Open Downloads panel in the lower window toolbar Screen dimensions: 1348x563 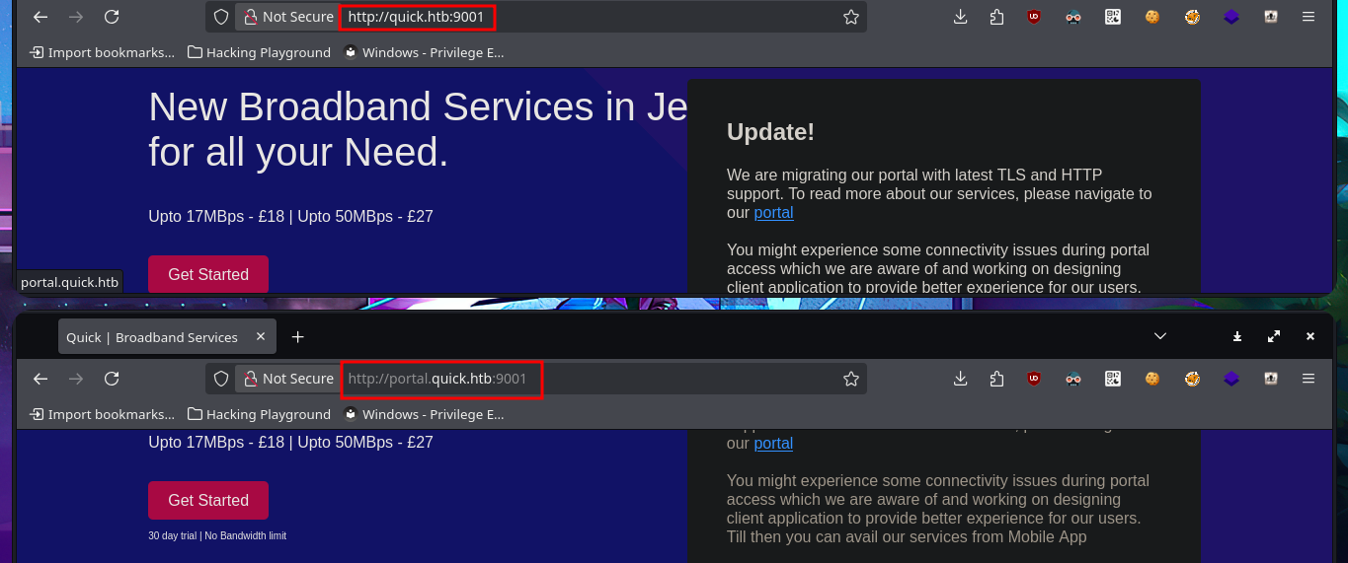[x=960, y=379]
